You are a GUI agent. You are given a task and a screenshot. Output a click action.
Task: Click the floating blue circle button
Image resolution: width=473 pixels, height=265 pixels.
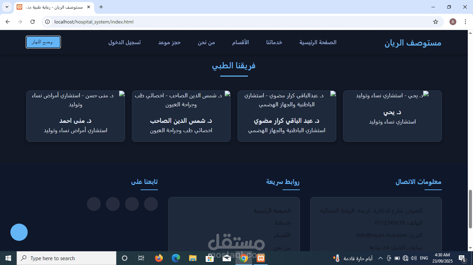point(19,232)
